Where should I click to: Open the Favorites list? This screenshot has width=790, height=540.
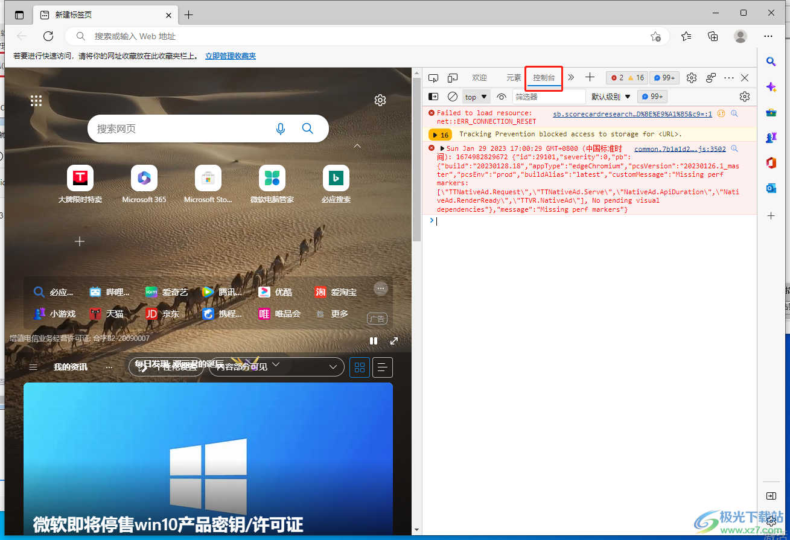click(686, 36)
